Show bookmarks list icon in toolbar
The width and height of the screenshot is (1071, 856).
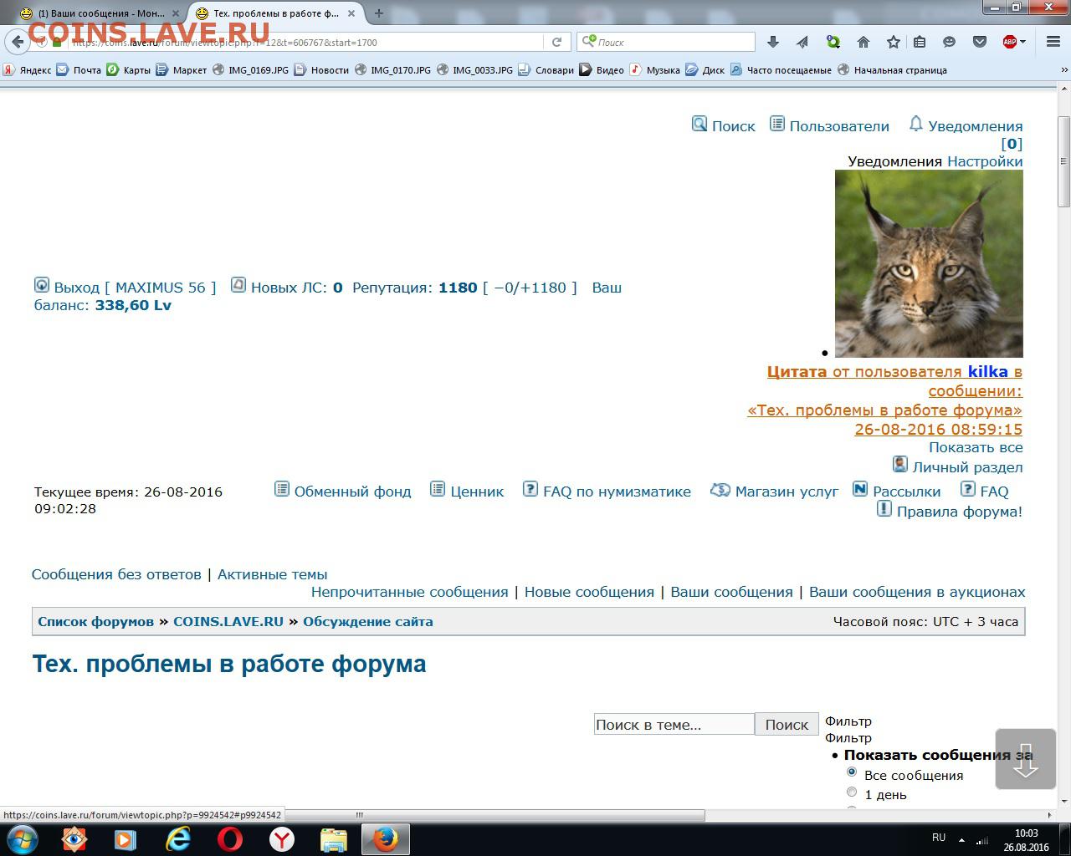point(920,42)
